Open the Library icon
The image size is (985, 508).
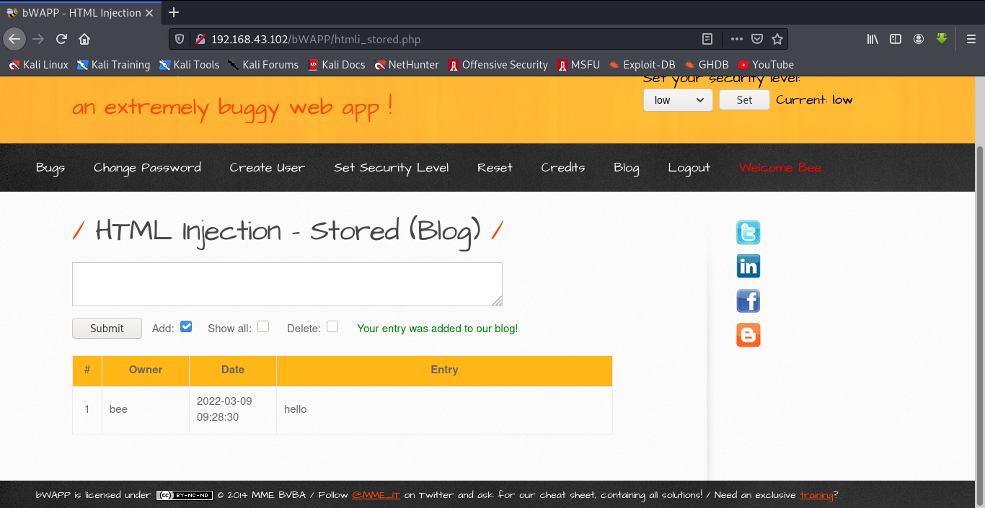click(873, 39)
